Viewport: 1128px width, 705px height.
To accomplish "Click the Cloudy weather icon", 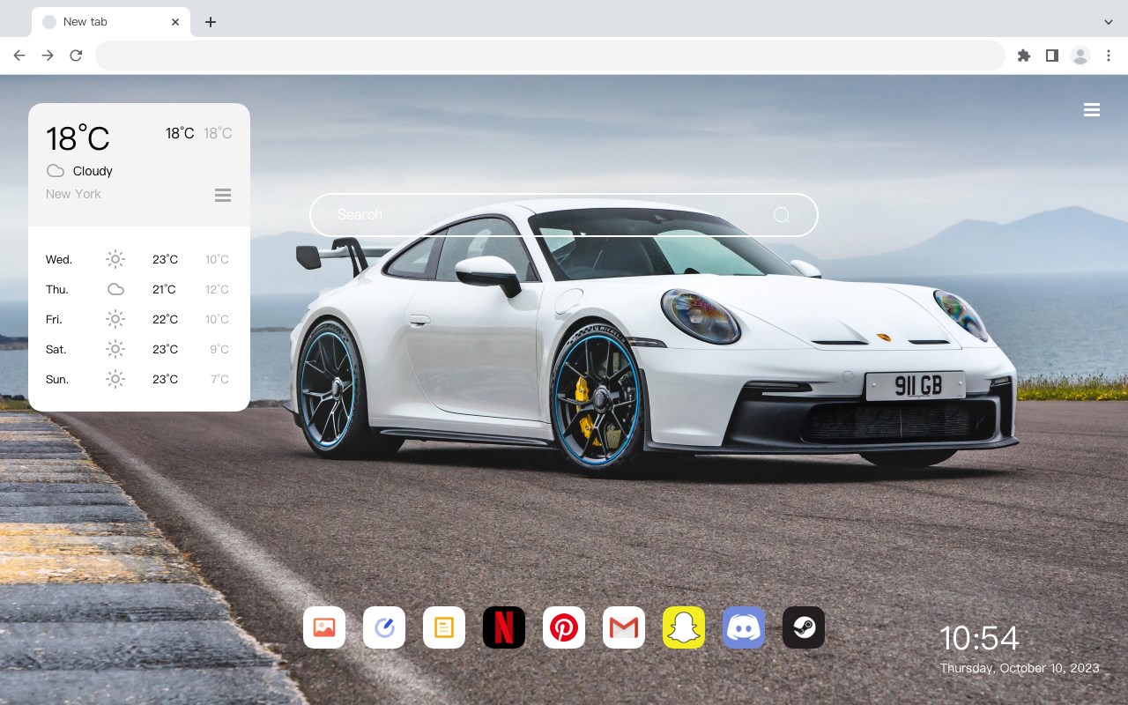I will [x=56, y=171].
